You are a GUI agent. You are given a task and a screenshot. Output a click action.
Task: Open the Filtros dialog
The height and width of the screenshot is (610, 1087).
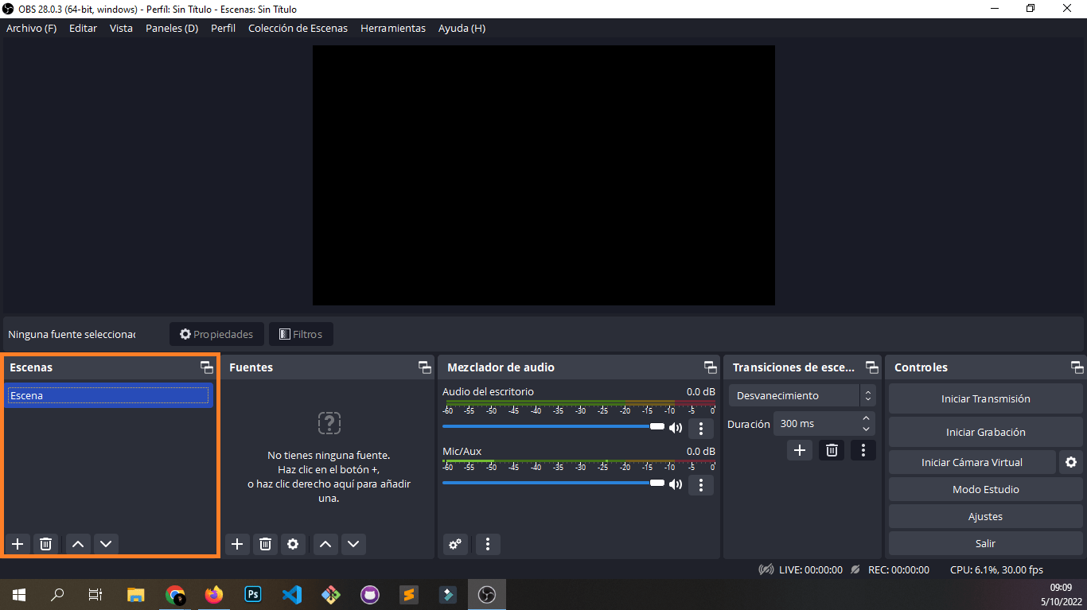(x=301, y=333)
